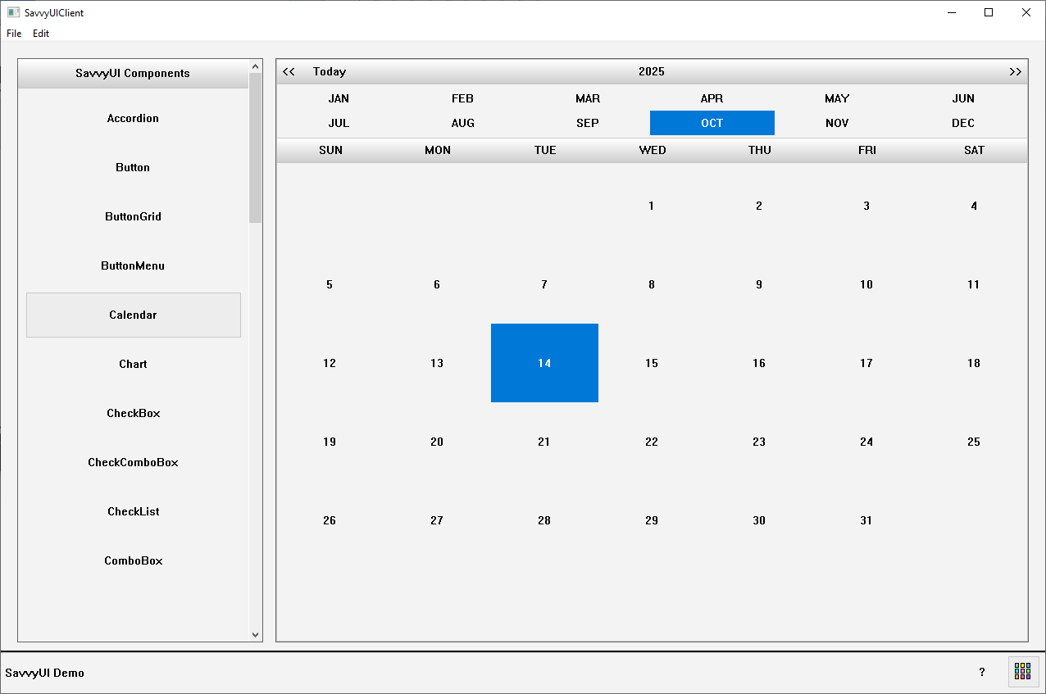Click the SavvyUI Components list header

point(133,73)
